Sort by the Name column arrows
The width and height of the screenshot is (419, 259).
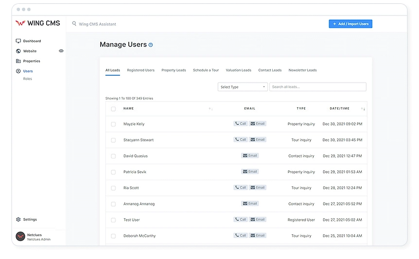[x=210, y=109]
